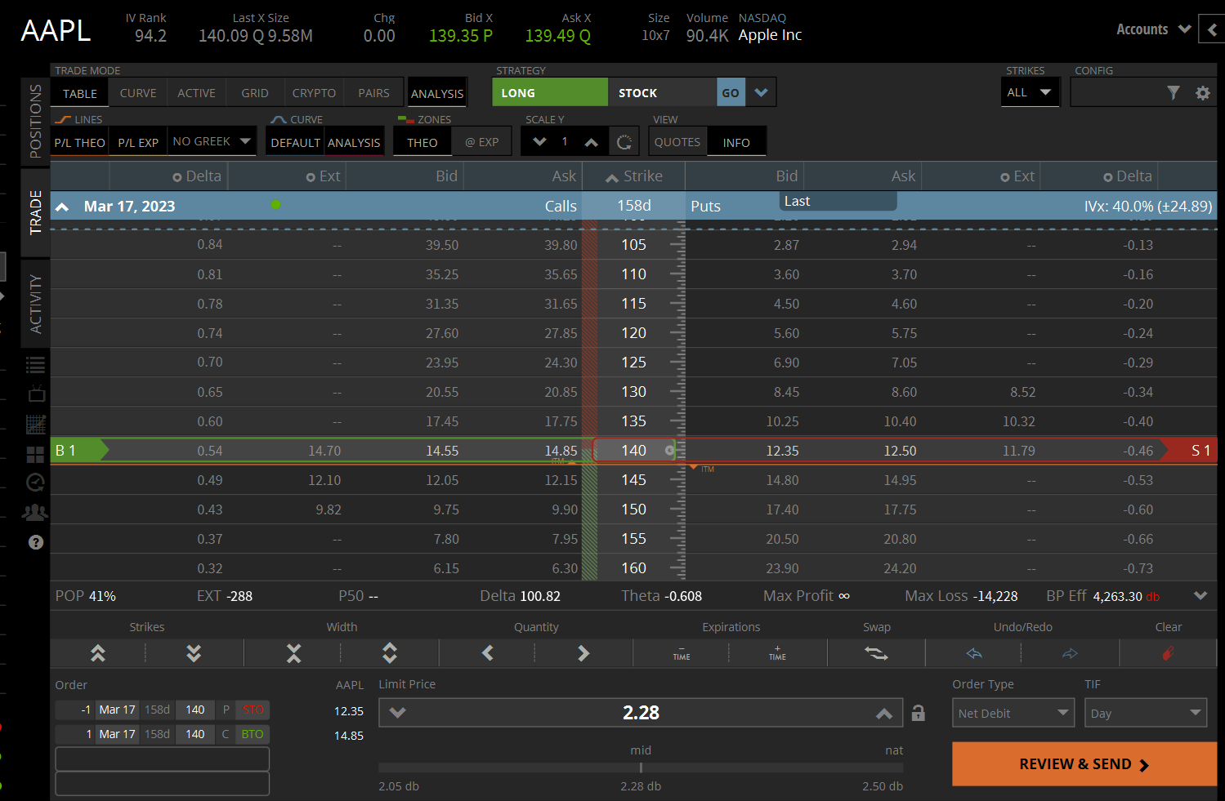Switch to GRID trade mode
The width and height of the screenshot is (1225, 801).
point(255,93)
